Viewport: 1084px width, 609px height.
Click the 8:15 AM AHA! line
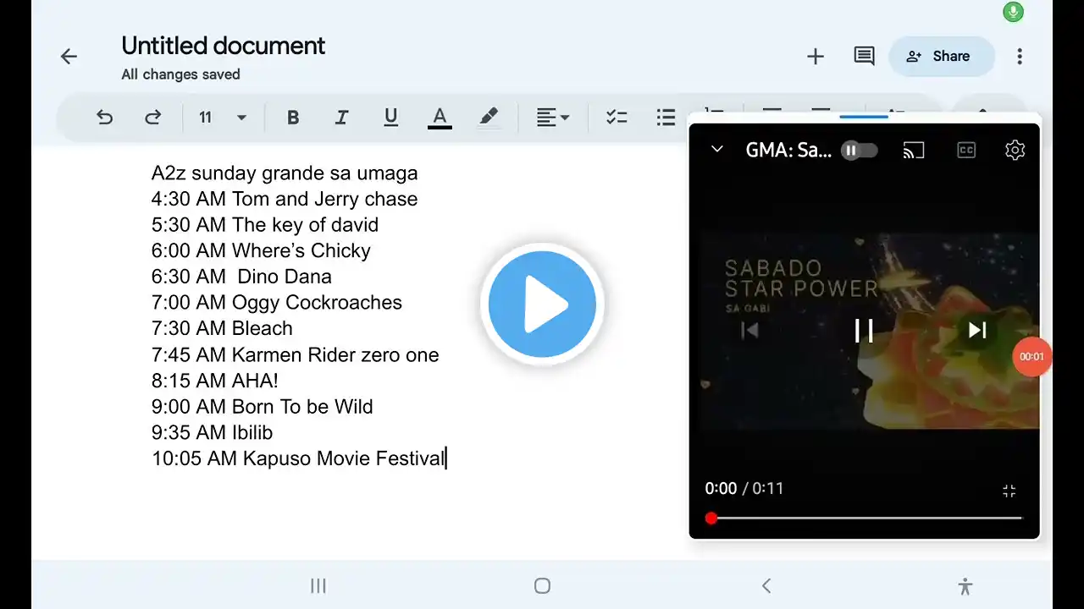[215, 381]
